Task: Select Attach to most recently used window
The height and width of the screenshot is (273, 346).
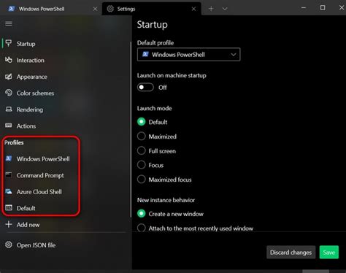Action: click(142, 228)
